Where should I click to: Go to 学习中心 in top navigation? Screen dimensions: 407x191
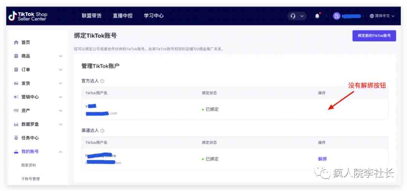tap(154, 16)
